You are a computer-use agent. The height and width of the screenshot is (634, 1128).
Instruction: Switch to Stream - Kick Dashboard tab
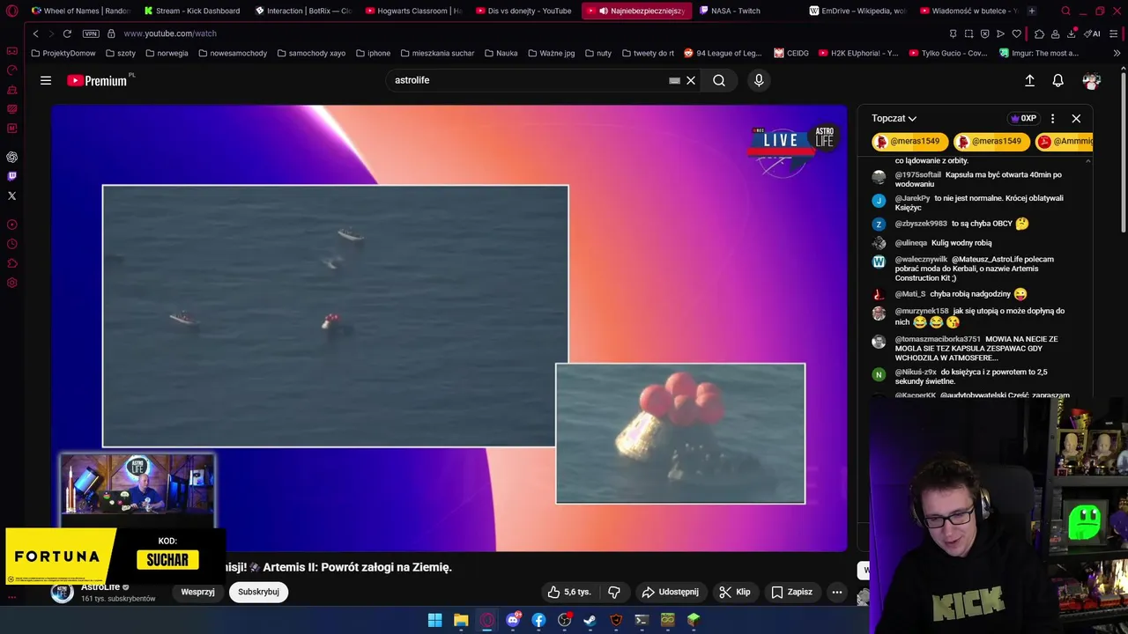[192, 11]
